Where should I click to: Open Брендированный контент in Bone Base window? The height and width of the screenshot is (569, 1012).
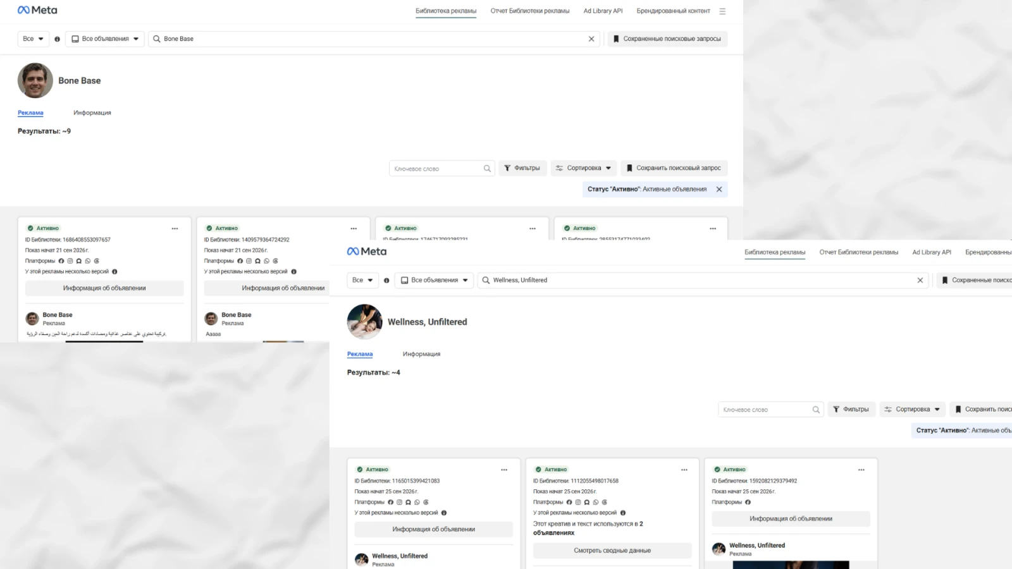[673, 11]
